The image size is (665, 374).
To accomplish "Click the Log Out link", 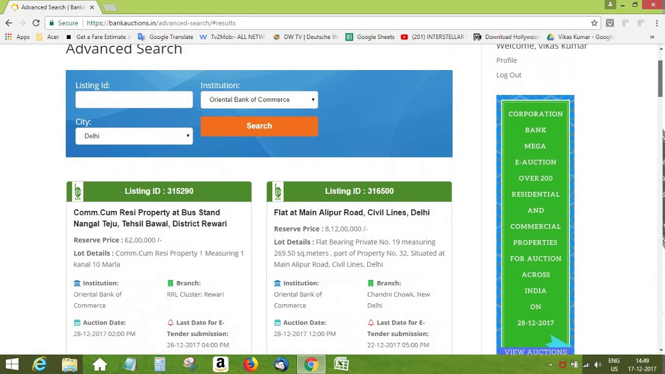I will coord(509,75).
